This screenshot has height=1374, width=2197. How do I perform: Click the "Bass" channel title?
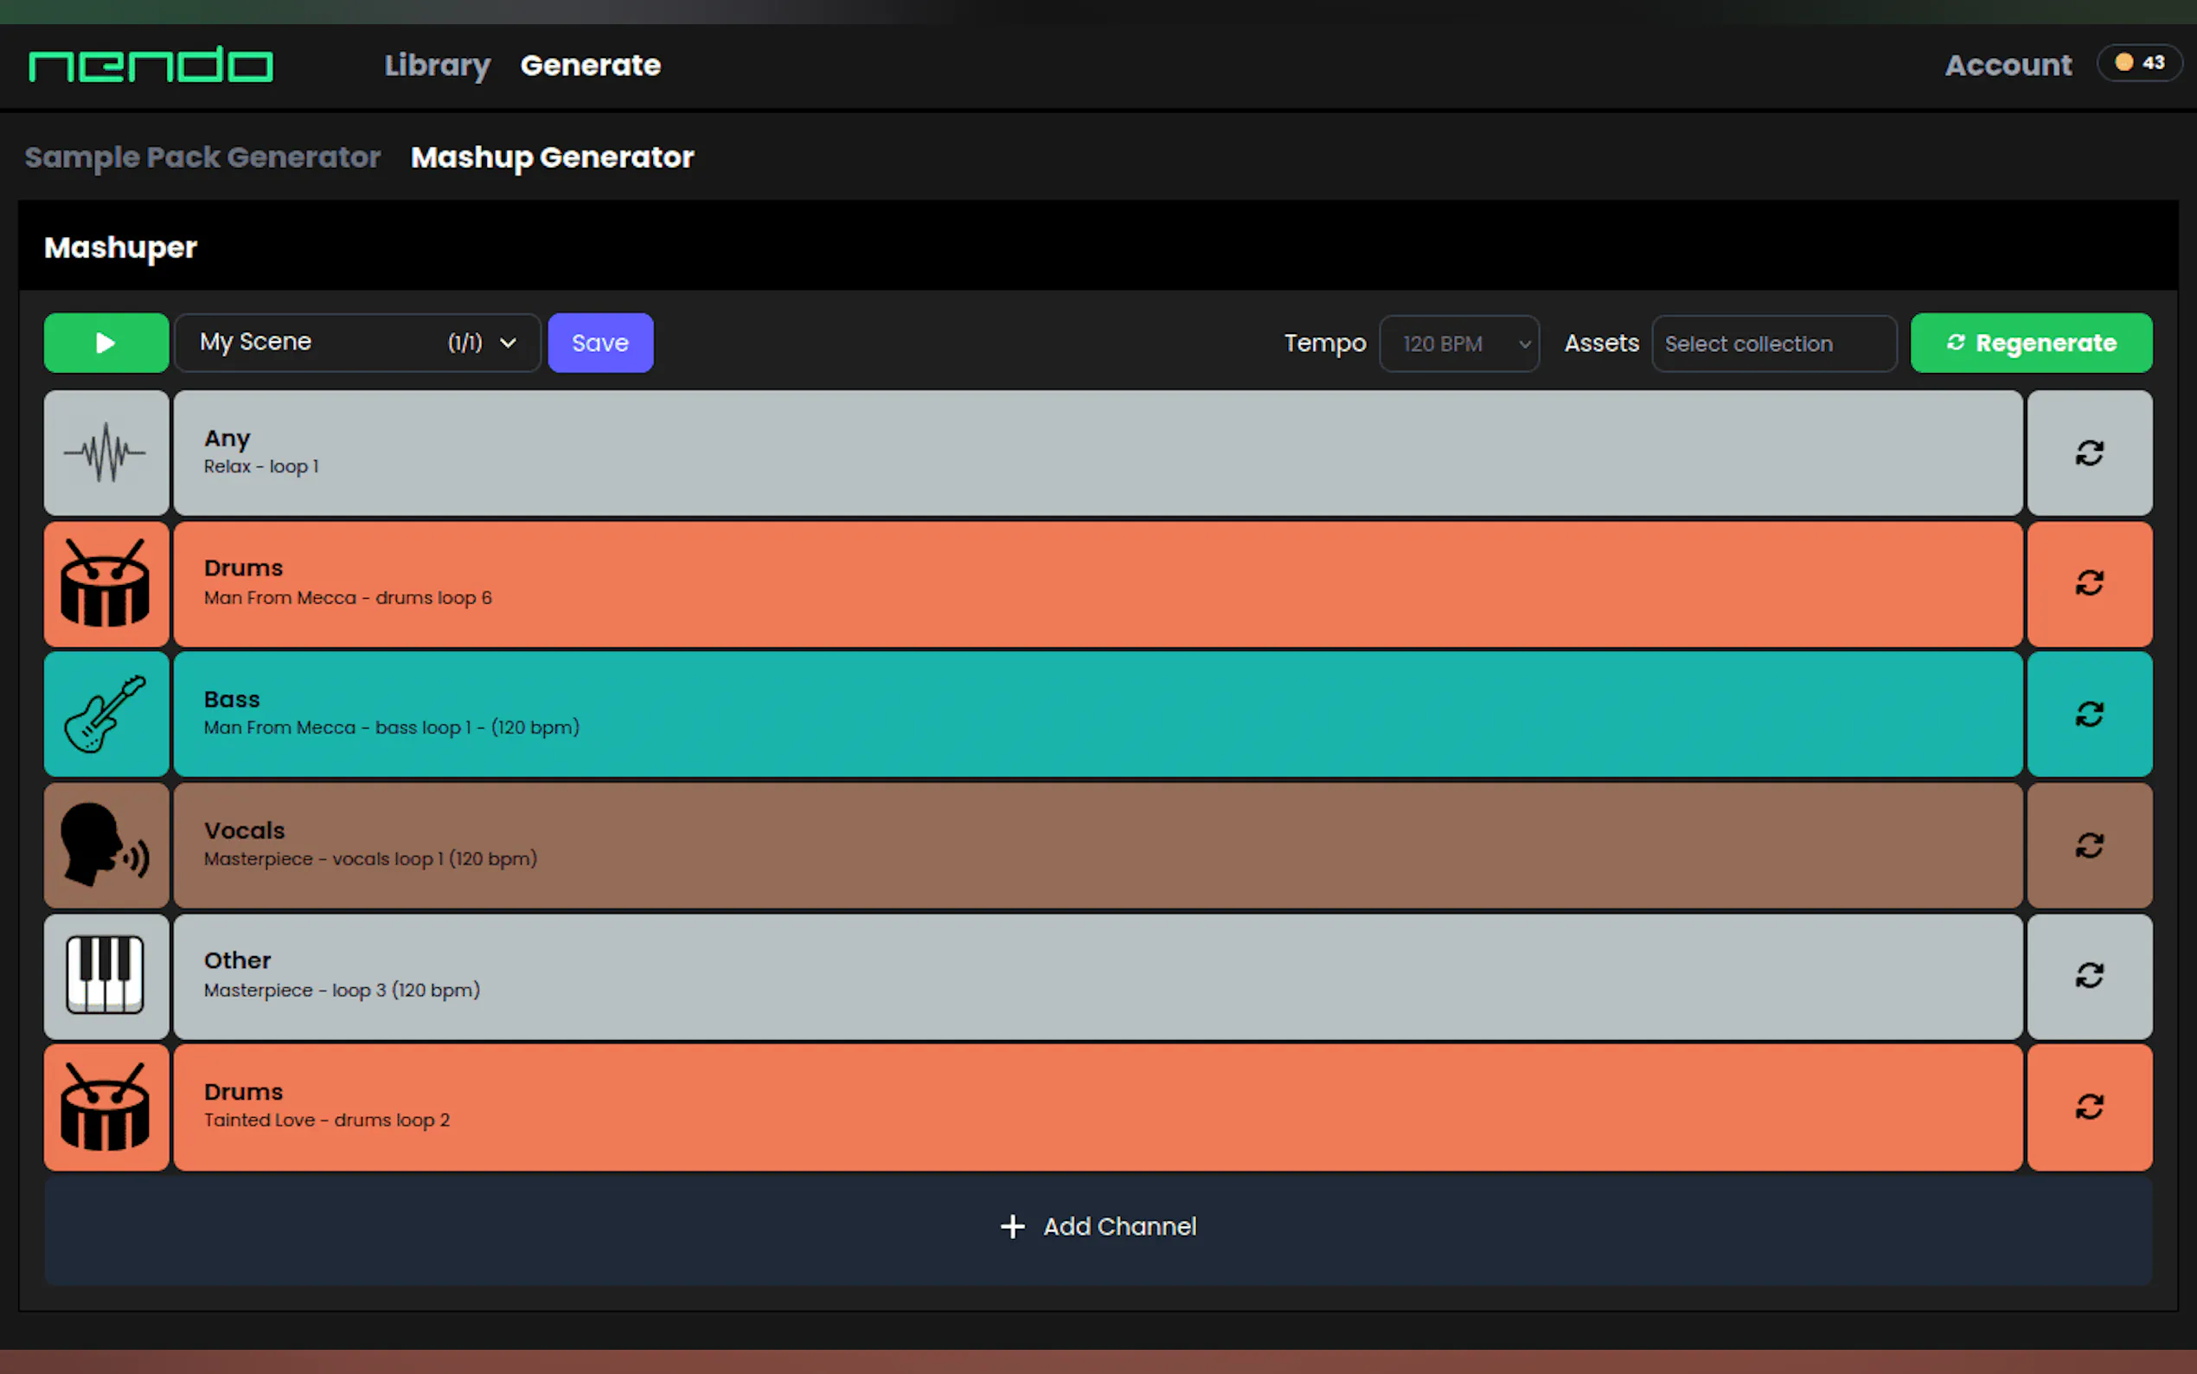click(232, 700)
